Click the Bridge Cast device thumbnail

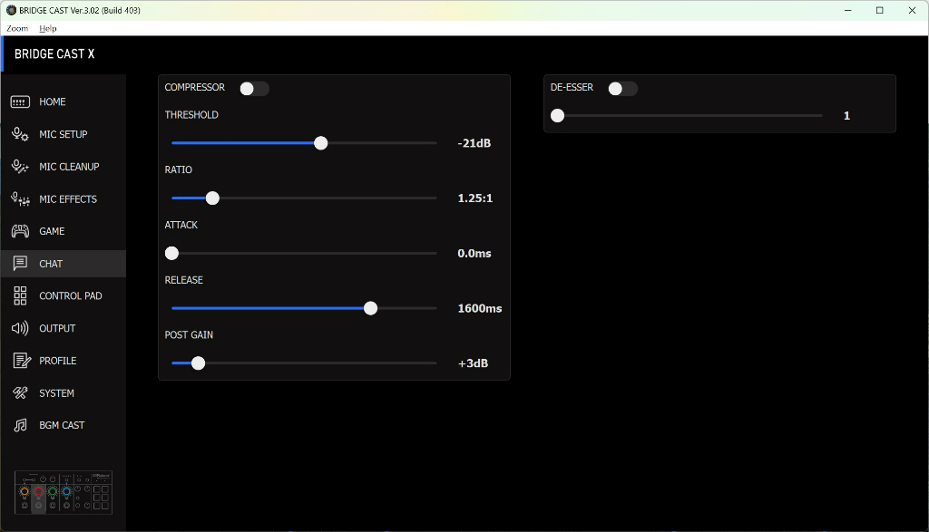coord(64,493)
